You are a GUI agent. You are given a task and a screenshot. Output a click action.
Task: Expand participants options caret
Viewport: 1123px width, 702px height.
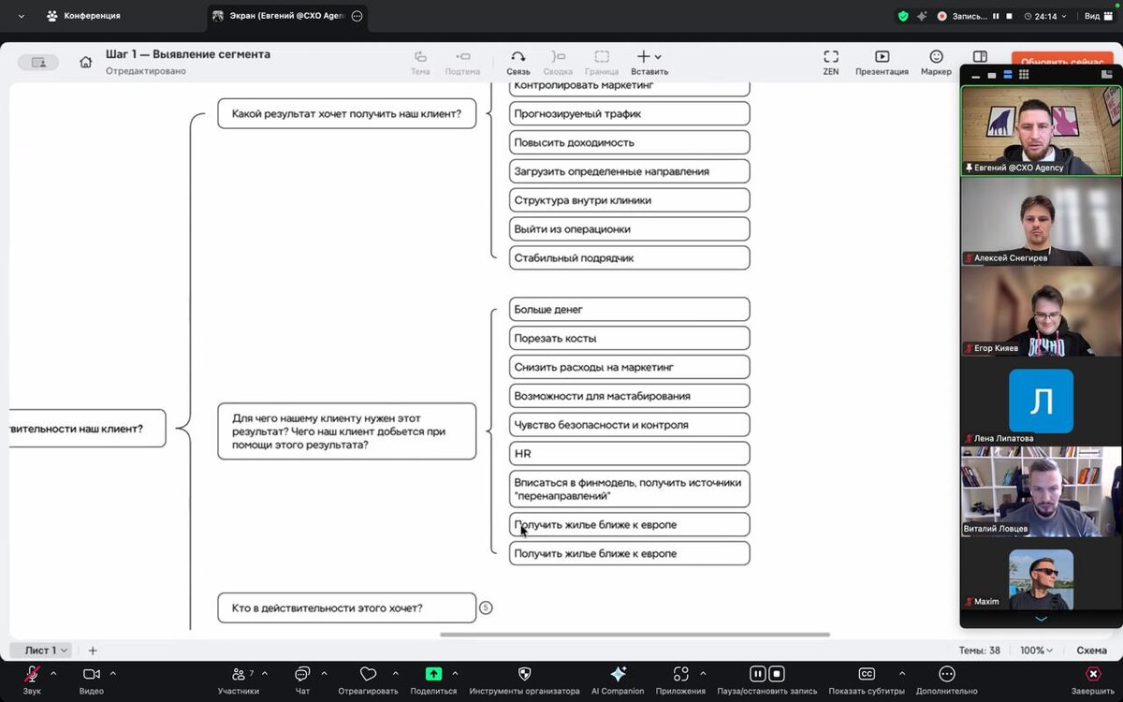265,673
